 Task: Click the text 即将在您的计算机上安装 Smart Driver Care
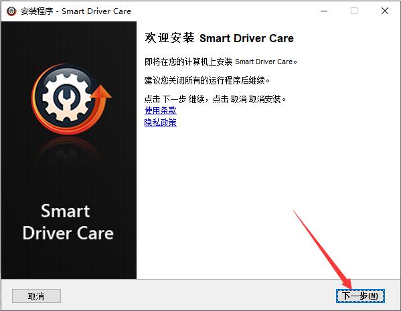click(221, 62)
